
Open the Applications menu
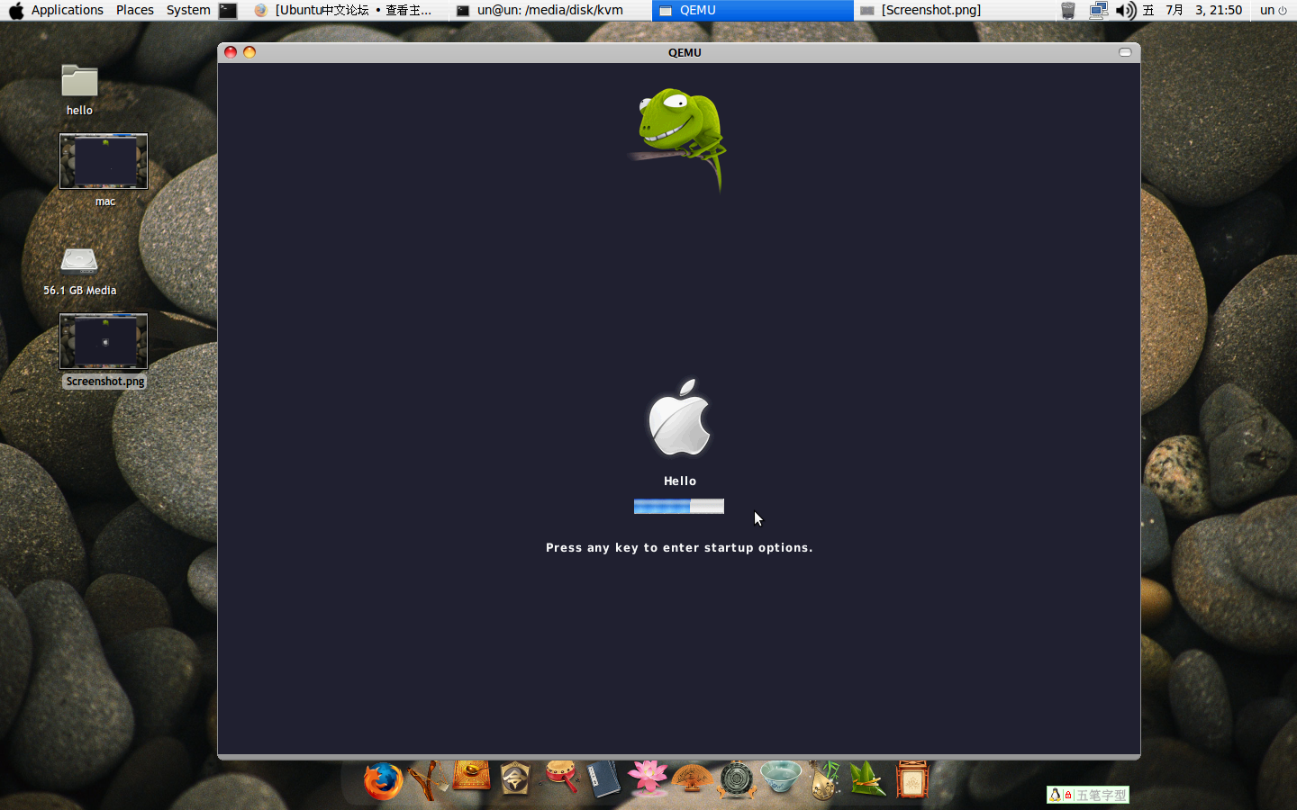[x=67, y=10]
